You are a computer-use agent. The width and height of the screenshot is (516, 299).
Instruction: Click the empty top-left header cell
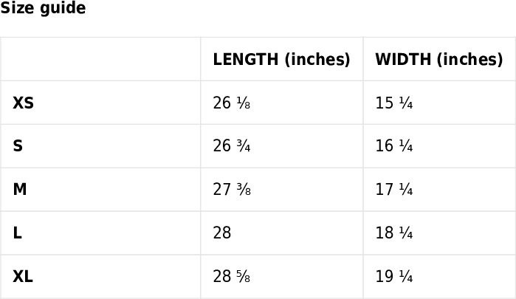click(100, 59)
